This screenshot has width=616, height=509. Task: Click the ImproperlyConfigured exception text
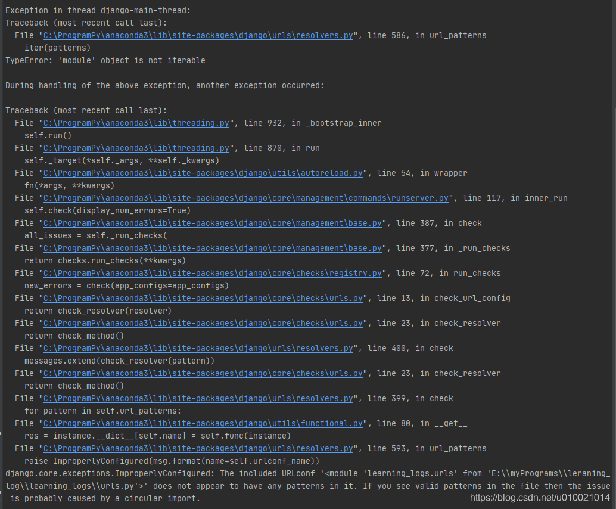tap(238, 473)
